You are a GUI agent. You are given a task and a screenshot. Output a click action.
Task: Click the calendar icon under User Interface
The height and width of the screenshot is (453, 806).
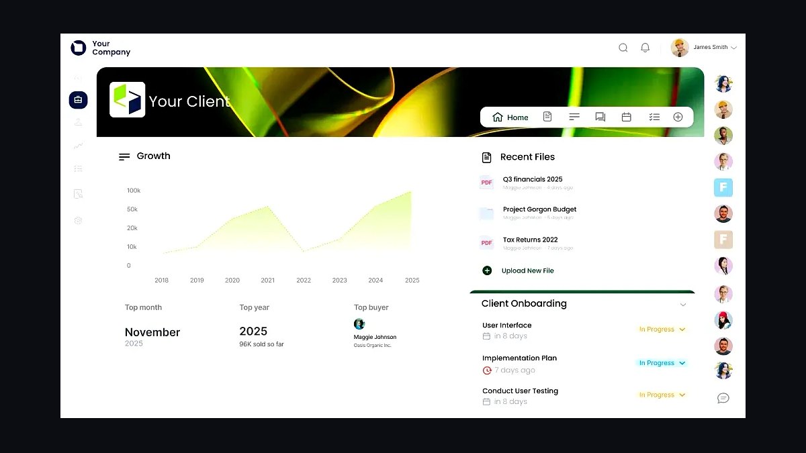tap(486, 336)
